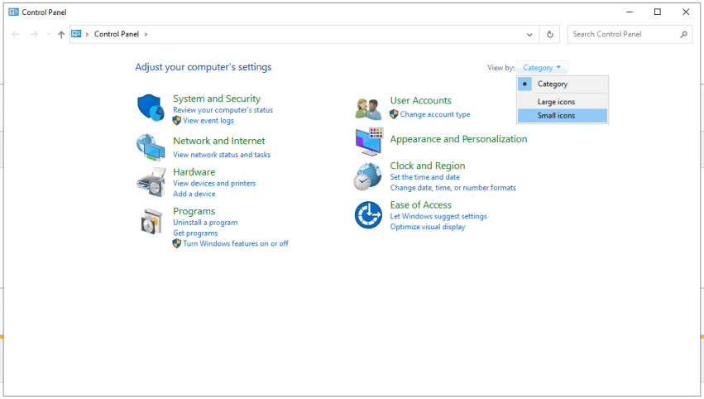
Task: Choose Small icons from view menu
Action: [x=556, y=116]
